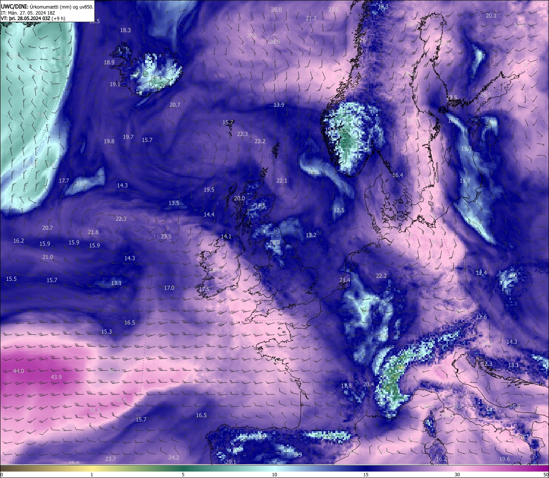
Task: Click the colorbar tick label '10'
Action: coord(274,475)
